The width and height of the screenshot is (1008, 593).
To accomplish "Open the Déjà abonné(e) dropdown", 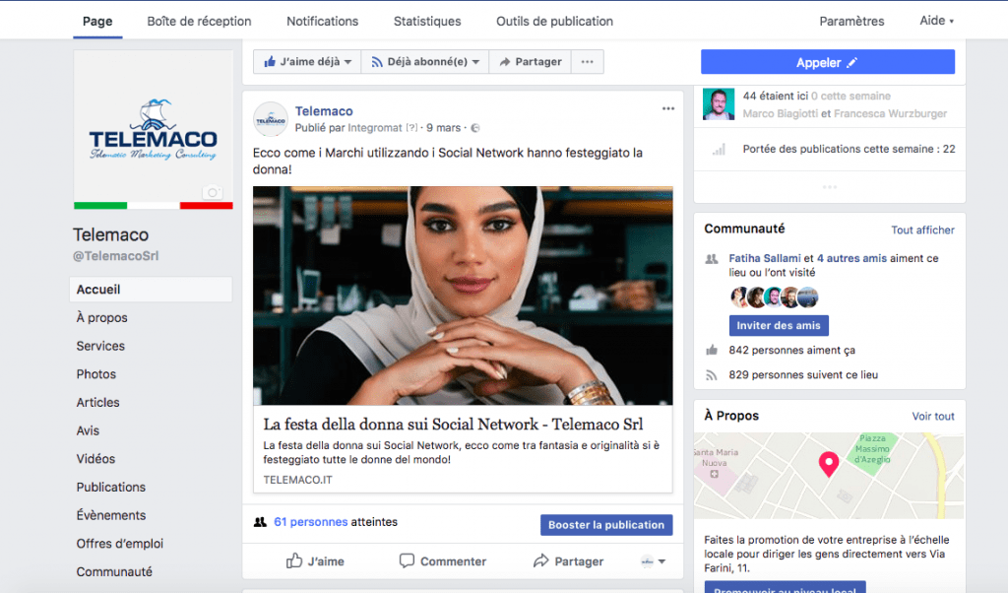I will pyautogui.click(x=425, y=62).
